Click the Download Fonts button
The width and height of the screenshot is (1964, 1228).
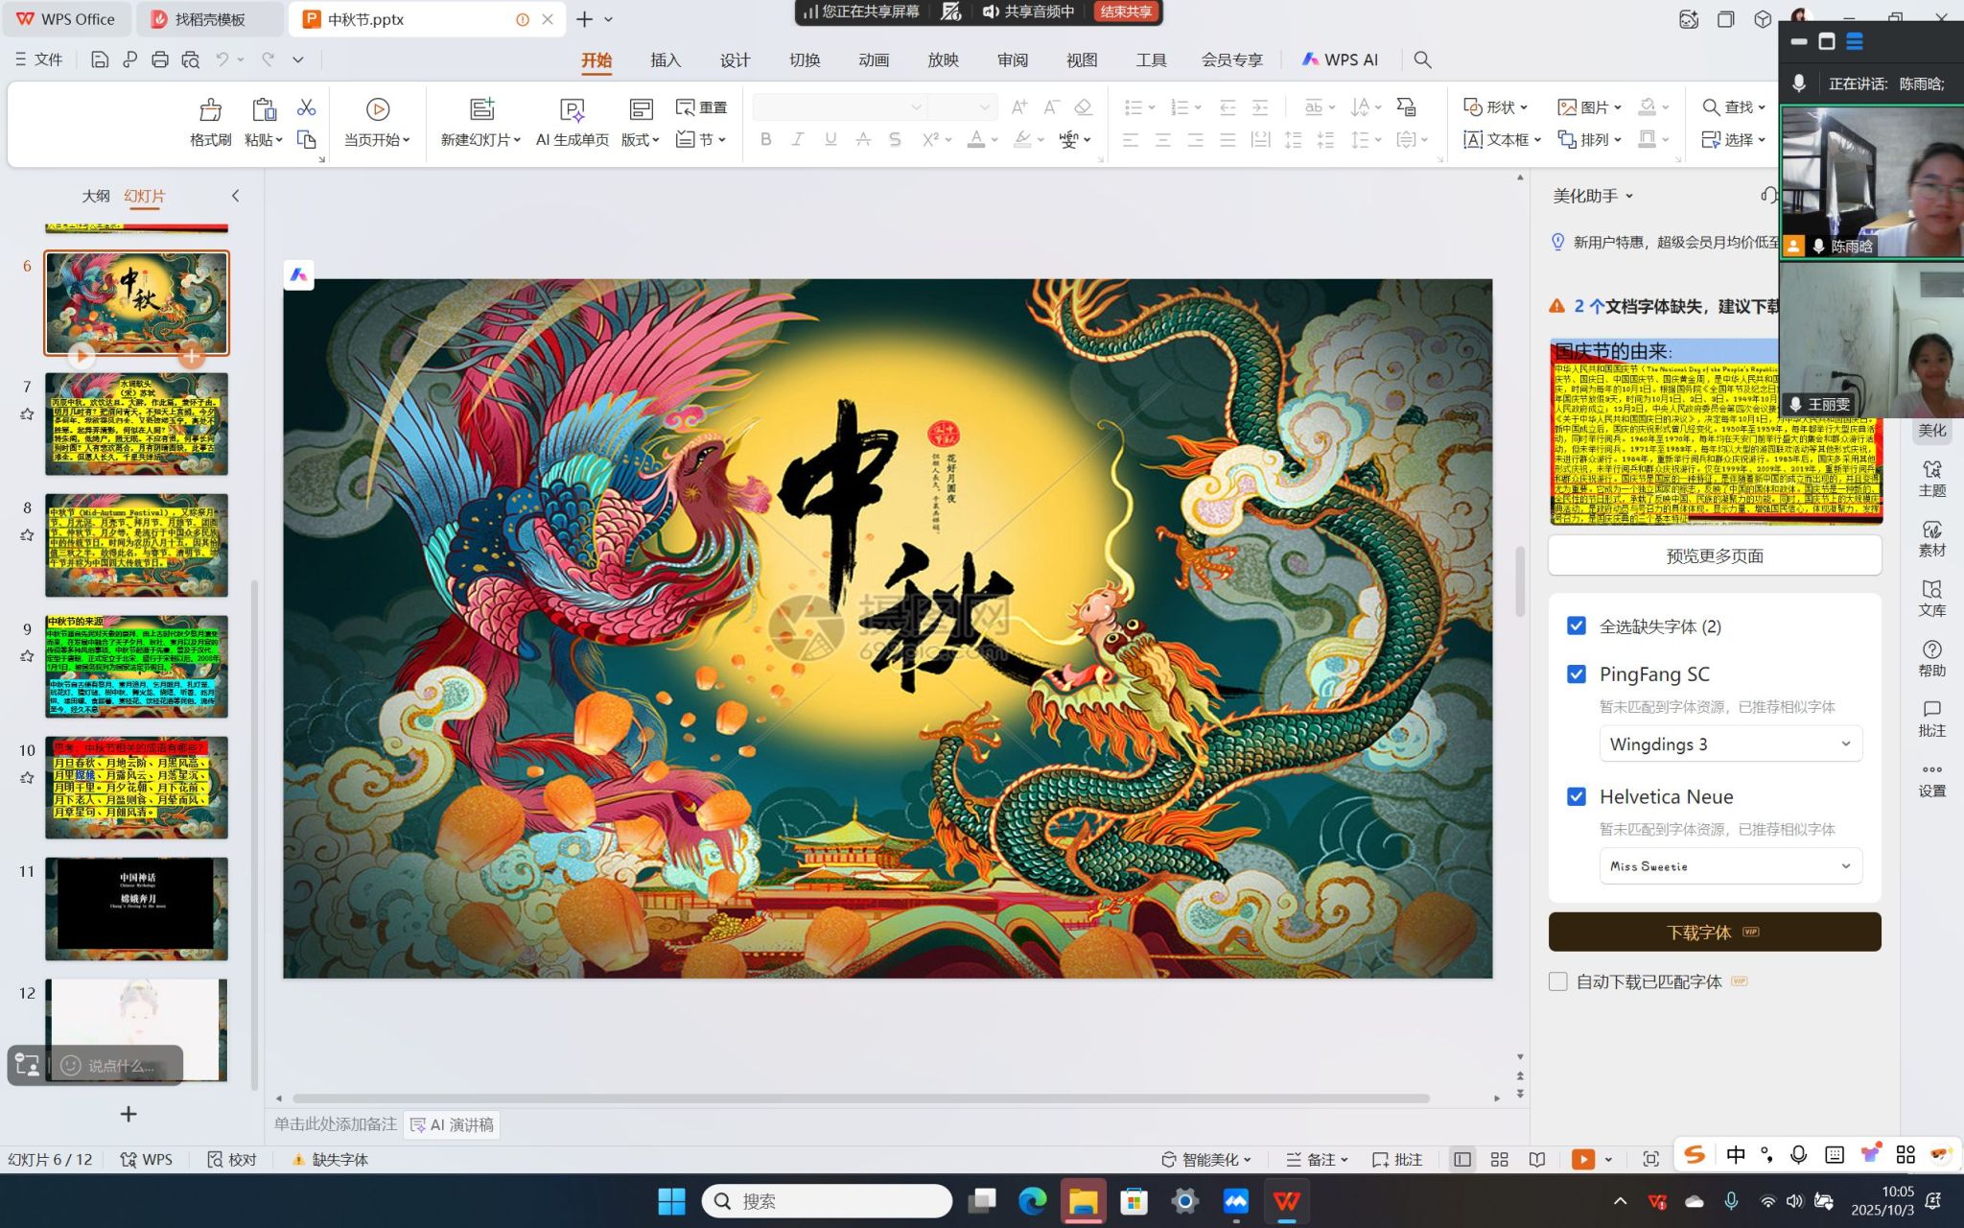pyautogui.click(x=1714, y=932)
